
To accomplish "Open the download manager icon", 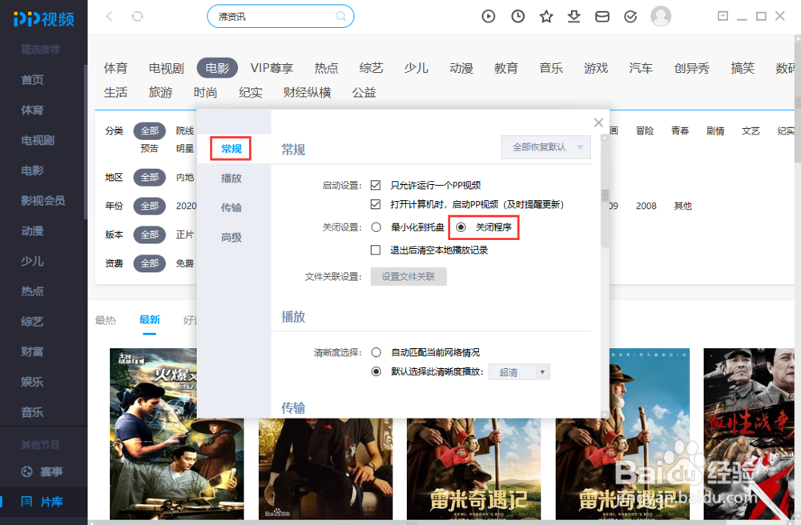I will click(574, 16).
